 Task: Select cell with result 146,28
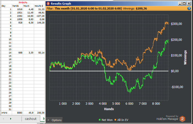click(39, 23)
